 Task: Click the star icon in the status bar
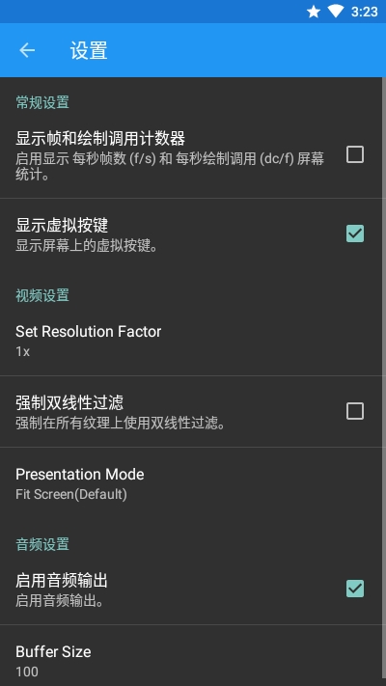pyautogui.click(x=314, y=12)
